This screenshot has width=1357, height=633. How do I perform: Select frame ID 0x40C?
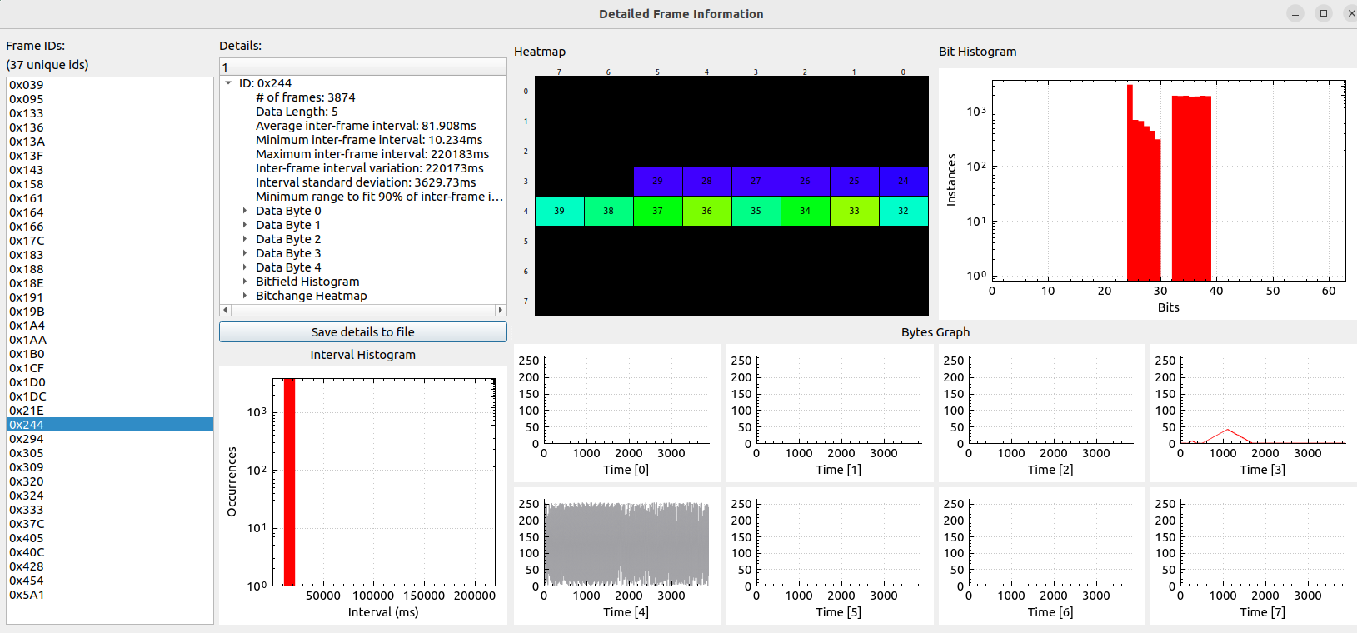109,552
